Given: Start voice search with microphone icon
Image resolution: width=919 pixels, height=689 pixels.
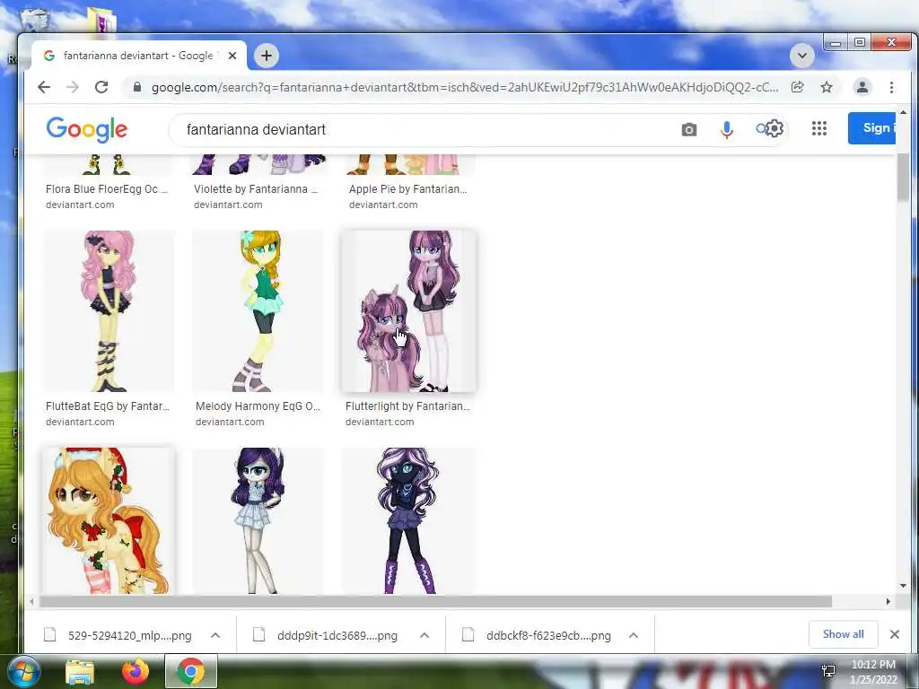Looking at the screenshot, I should pyautogui.click(x=727, y=129).
